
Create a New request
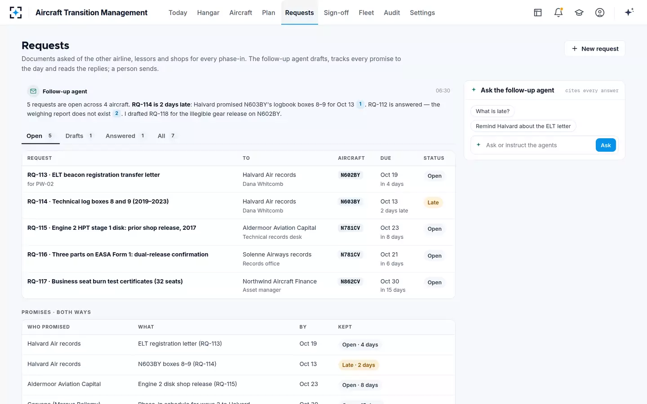coord(595,48)
